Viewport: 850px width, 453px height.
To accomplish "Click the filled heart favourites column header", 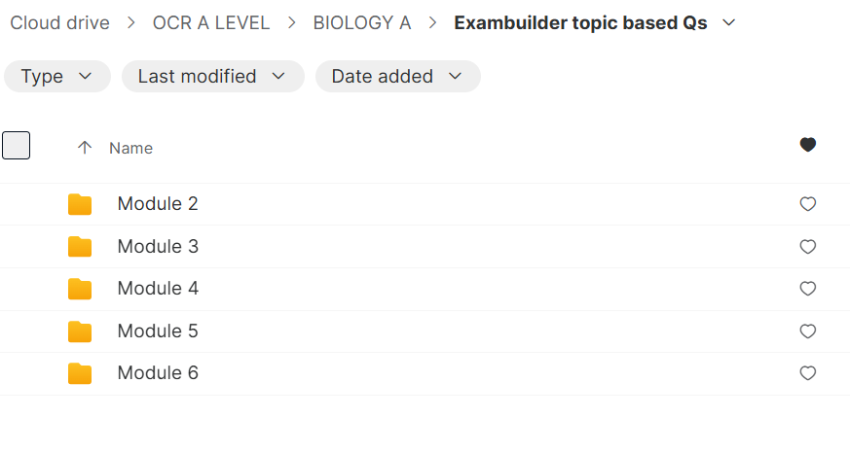I will tap(807, 145).
